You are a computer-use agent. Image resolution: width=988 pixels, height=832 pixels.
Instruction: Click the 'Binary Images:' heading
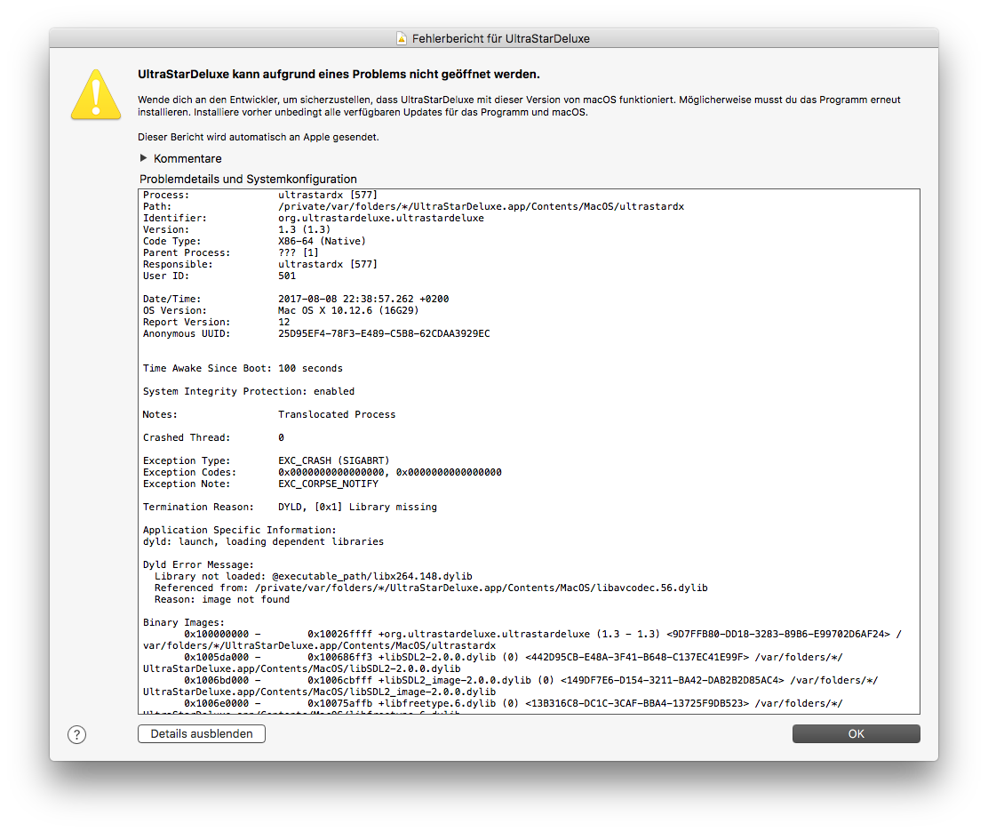point(184,622)
